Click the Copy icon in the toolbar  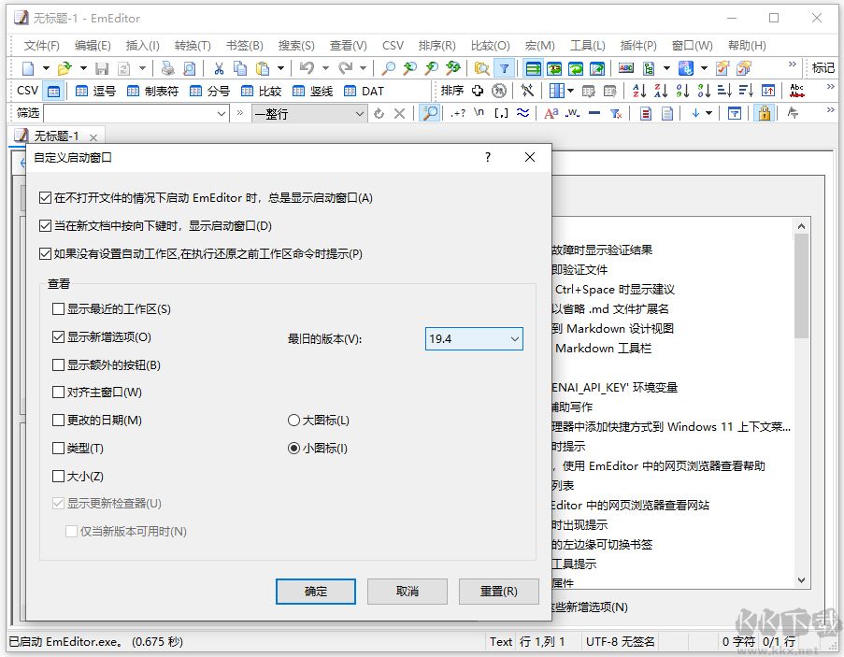tap(240, 68)
